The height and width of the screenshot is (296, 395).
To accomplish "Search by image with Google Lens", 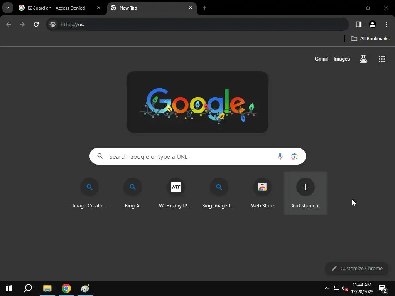I will (x=294, y=156).
